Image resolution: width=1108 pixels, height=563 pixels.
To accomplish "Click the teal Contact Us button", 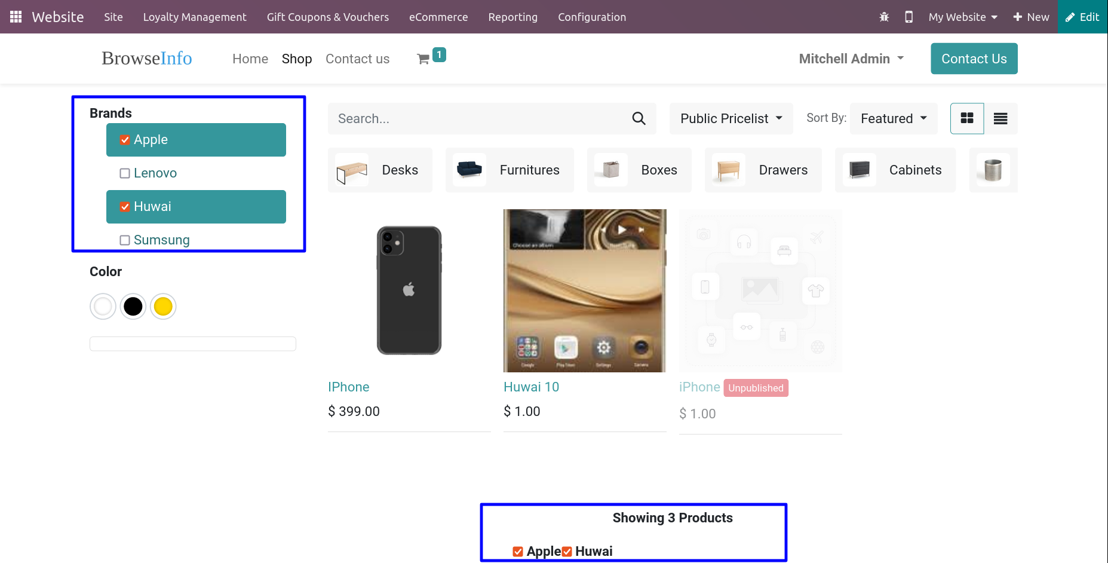I will pos(974,59).
